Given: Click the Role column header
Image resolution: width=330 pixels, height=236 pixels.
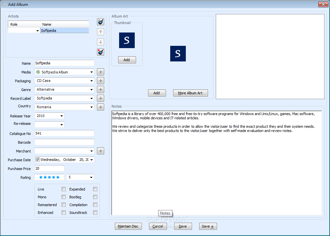Looking at the screenshot, I should pos(24,24).
